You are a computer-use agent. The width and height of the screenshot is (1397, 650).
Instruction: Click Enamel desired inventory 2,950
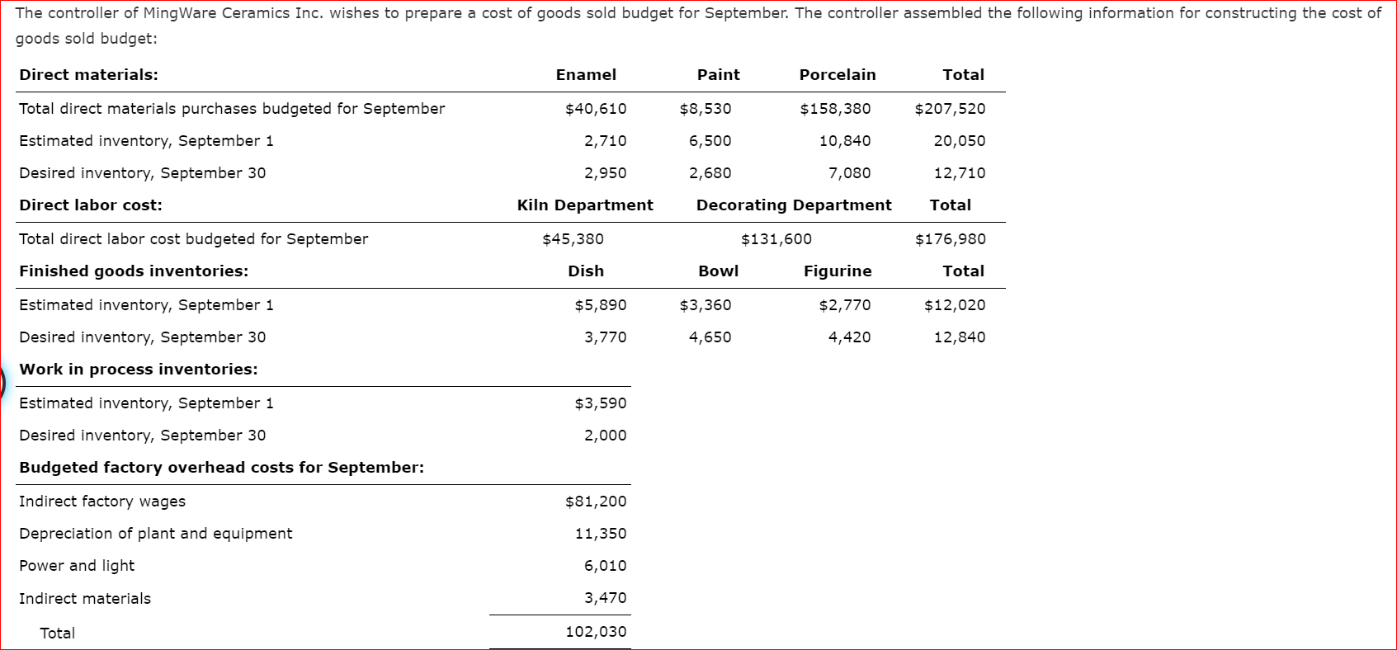pos(606,173)
